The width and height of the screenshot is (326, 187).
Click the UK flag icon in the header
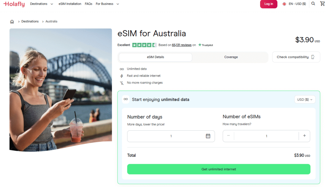pos(283,4)
